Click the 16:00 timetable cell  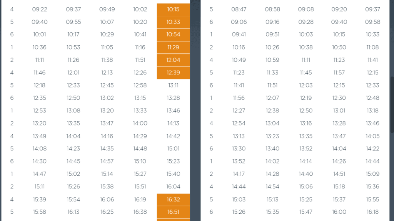pos(339,212)
